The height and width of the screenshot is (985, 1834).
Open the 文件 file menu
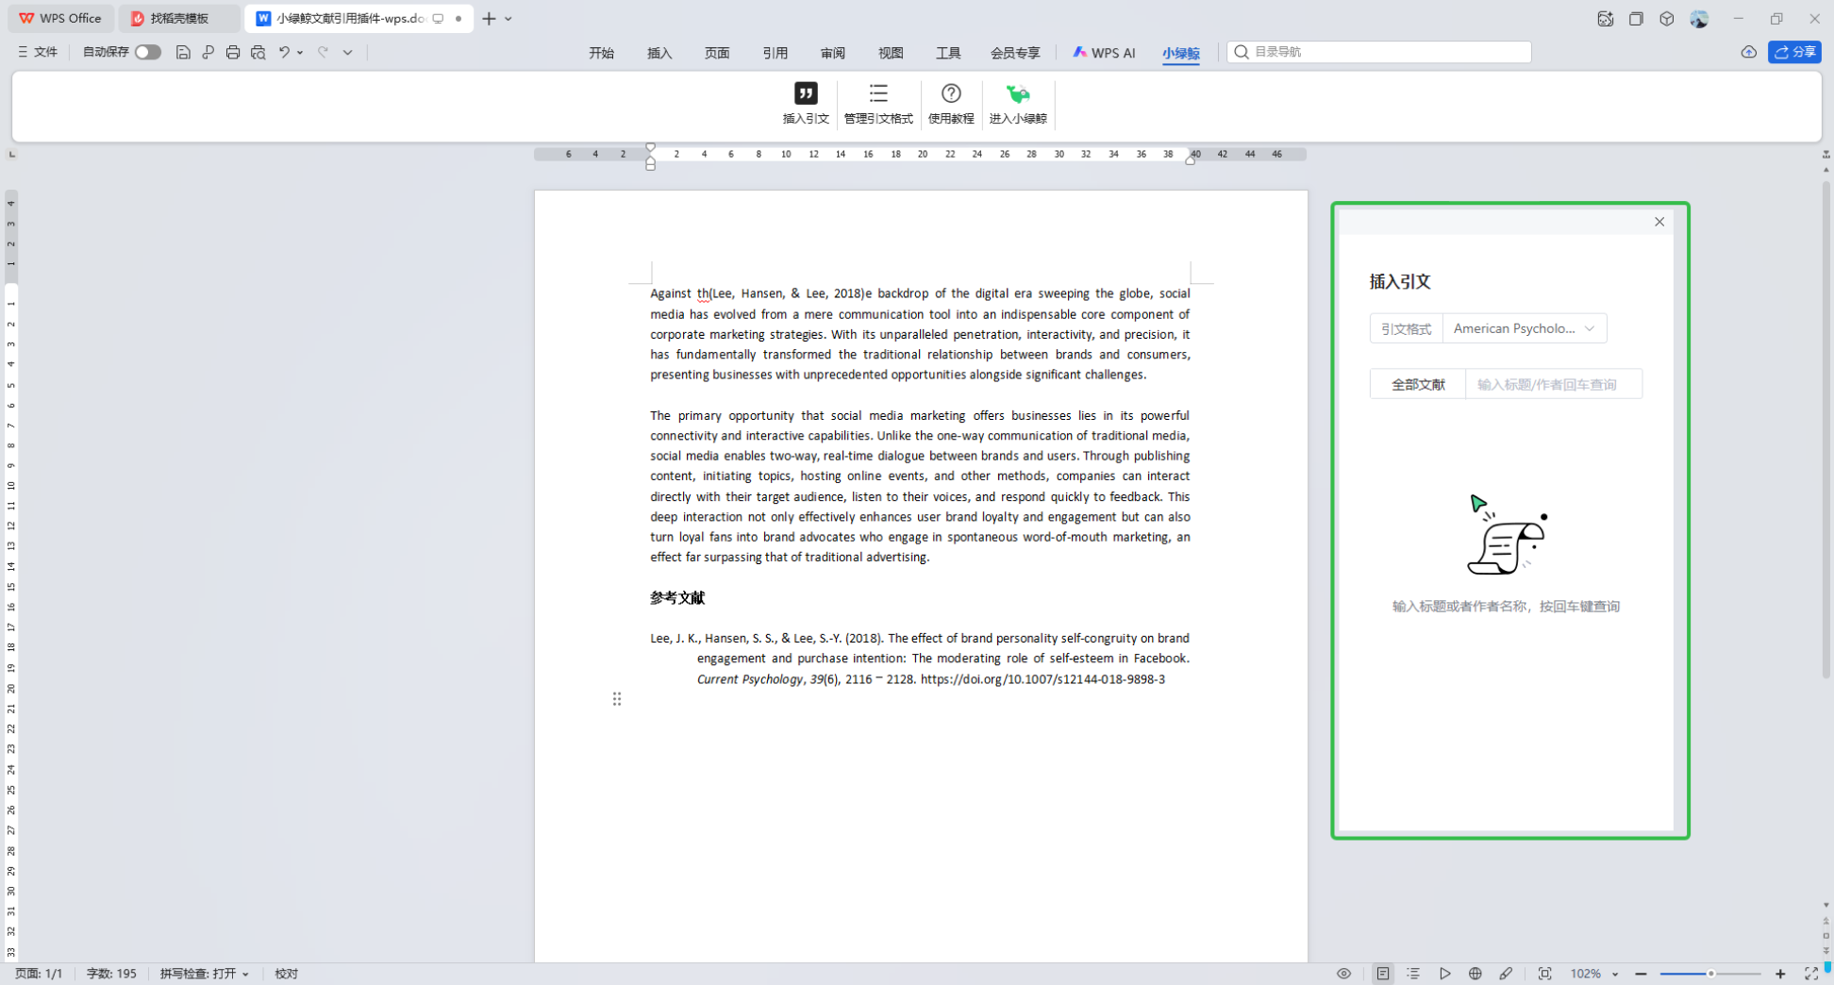point(38,53)
